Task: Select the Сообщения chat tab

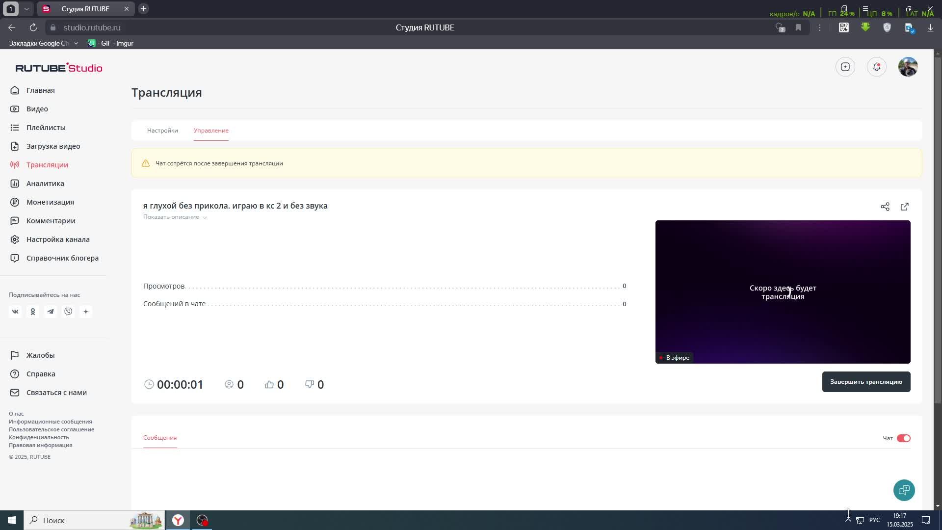Action: [160, 438]
